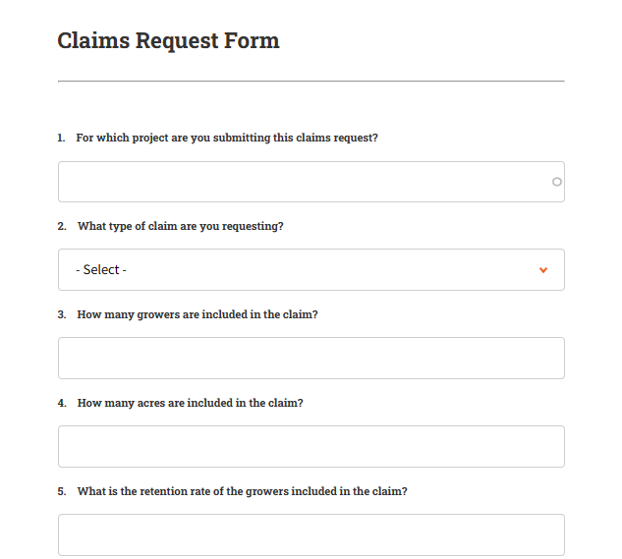Focus the retention rate input field

311,534
